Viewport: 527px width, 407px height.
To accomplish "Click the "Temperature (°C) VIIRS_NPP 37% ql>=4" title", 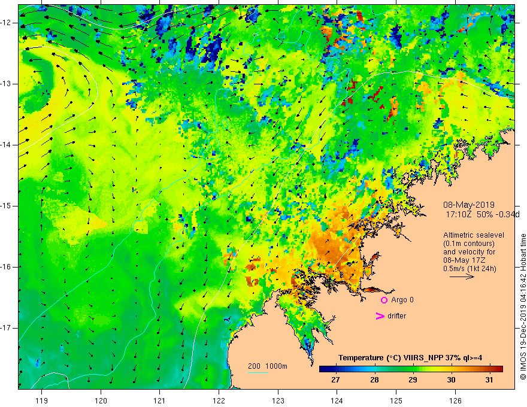I will coord(410,358).
